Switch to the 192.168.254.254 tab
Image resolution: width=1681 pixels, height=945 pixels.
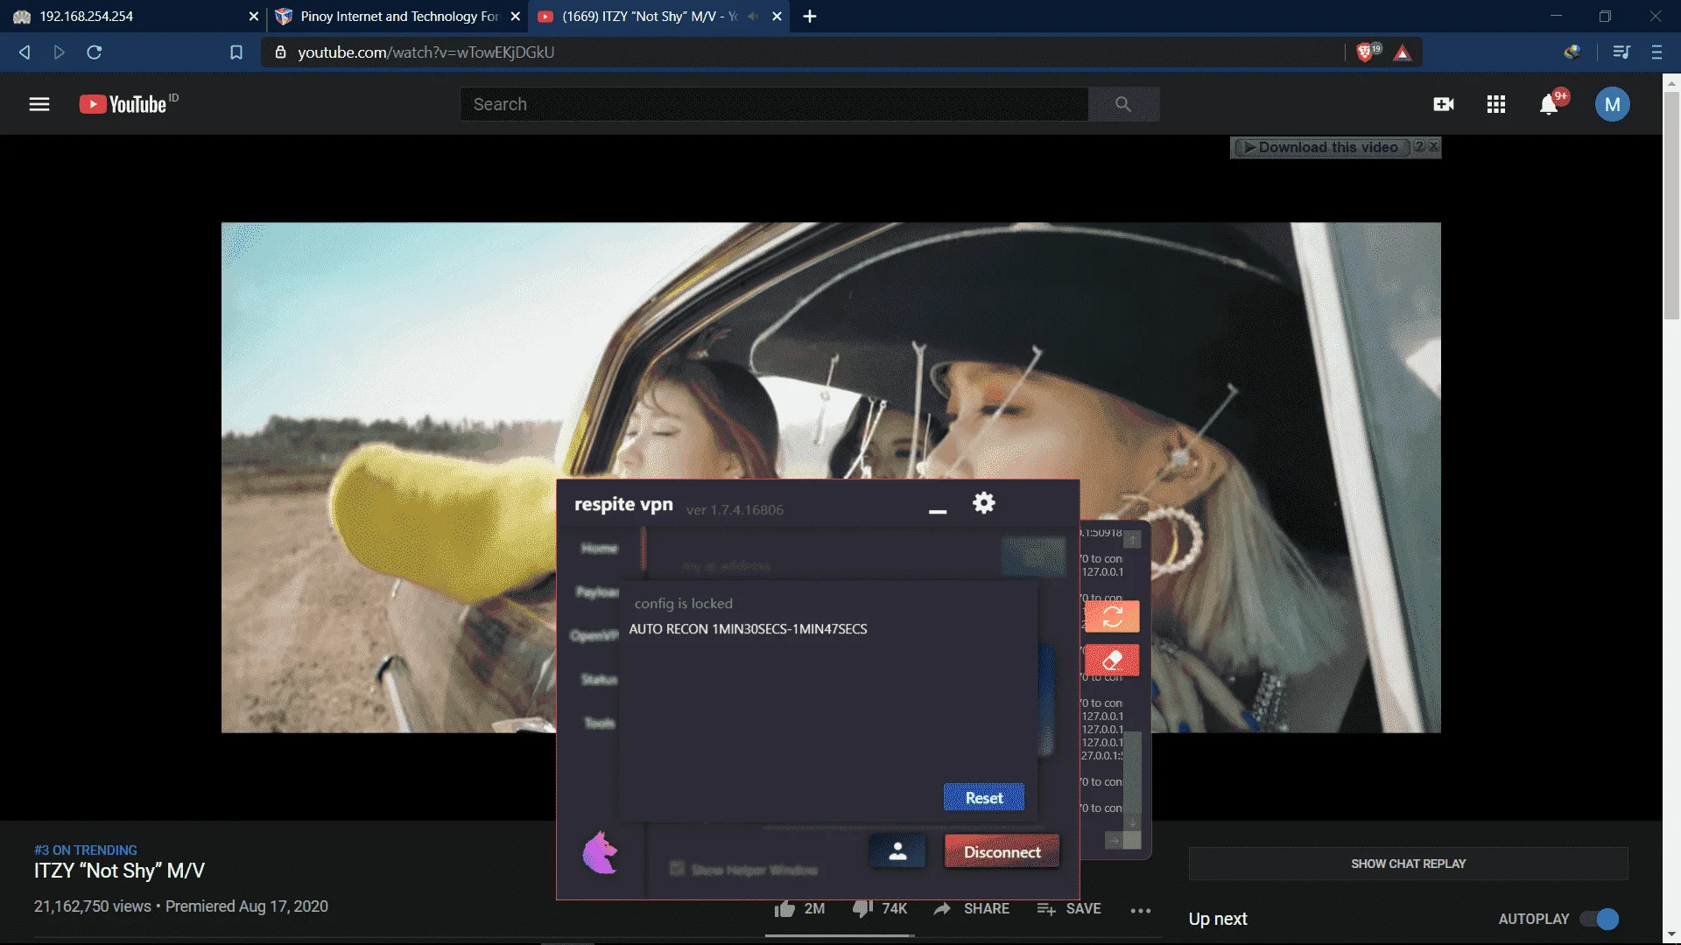[x=131, y=16]
